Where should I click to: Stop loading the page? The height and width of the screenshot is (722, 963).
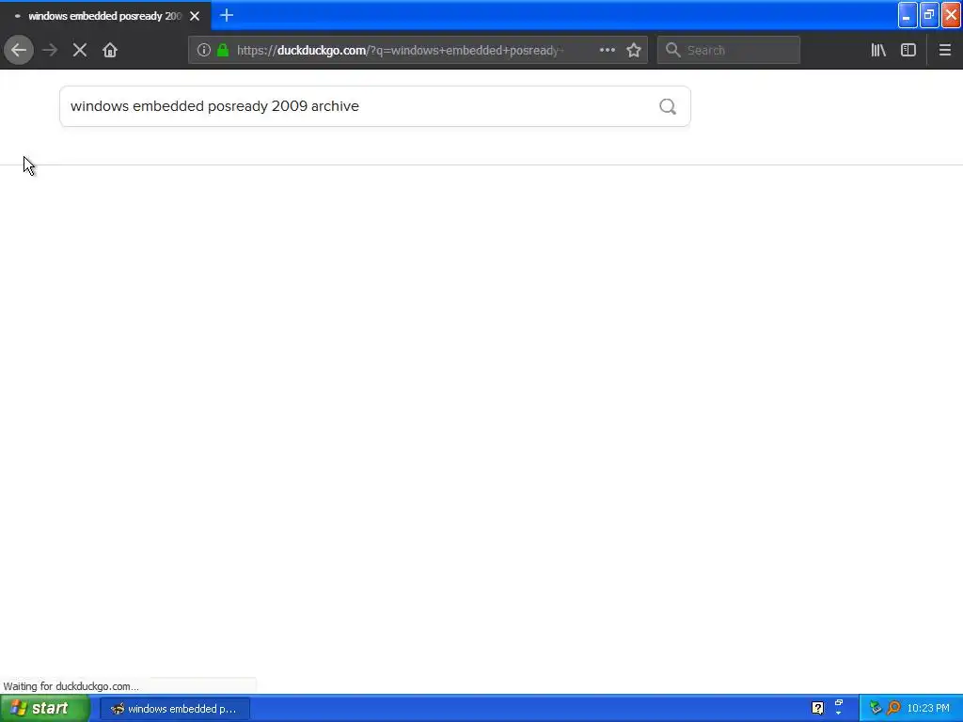(80, 50)
